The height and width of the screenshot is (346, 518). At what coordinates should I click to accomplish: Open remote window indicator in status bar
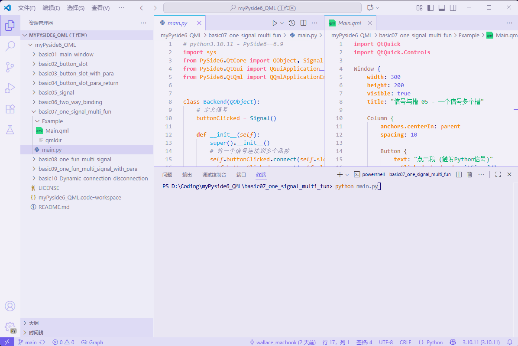7,343
